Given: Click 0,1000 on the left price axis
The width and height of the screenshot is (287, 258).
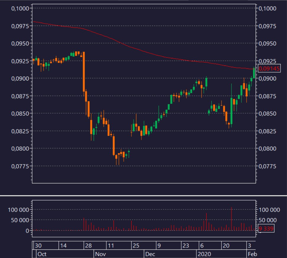Looking at the screenshot, I should [20, 9].
